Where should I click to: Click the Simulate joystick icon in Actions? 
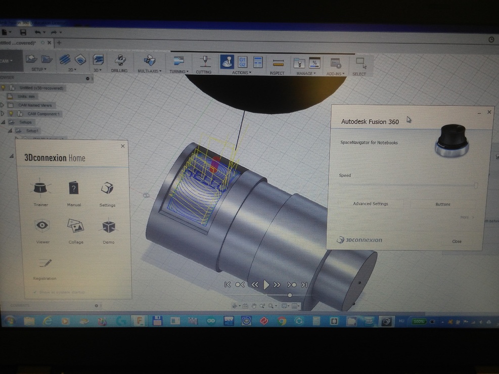227,62
